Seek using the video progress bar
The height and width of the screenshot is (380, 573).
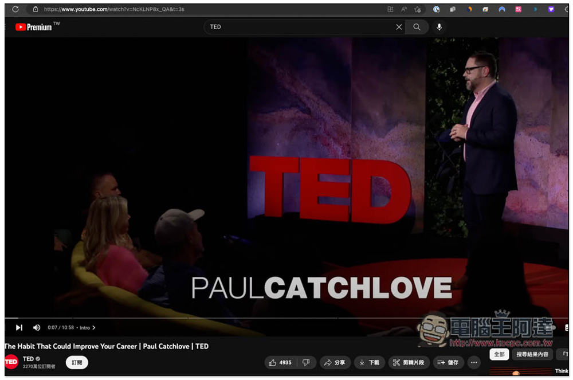(x=229, y=318)
